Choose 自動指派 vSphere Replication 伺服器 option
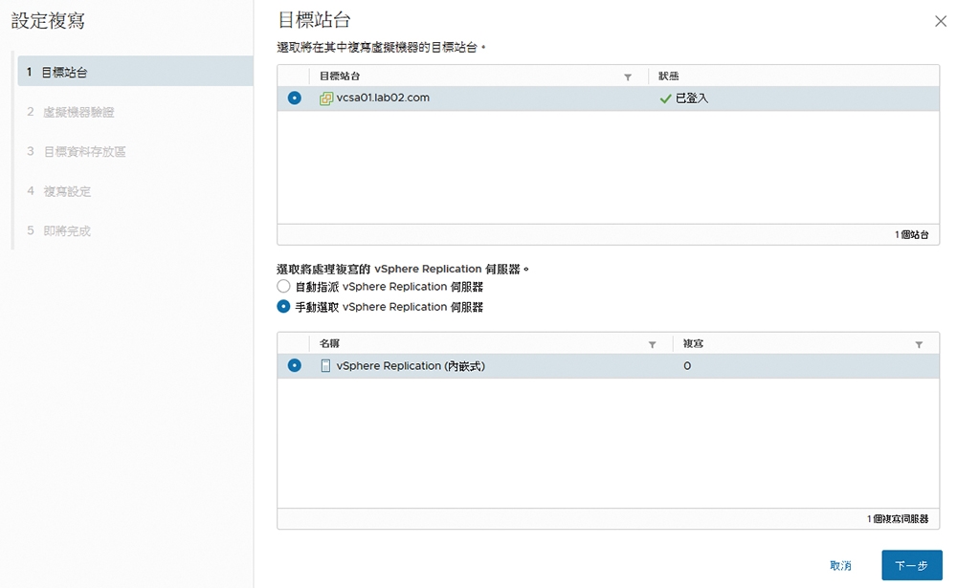Screen dimensions: 957x588 tap(283, 286)
